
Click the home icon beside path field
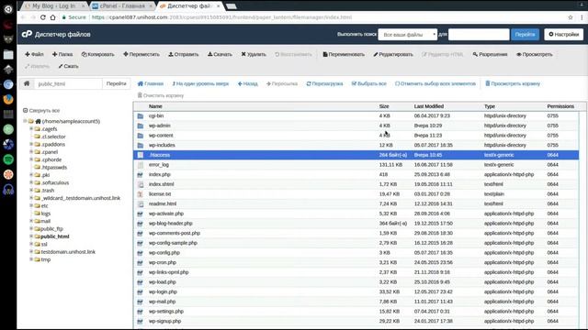coord(27,83)
